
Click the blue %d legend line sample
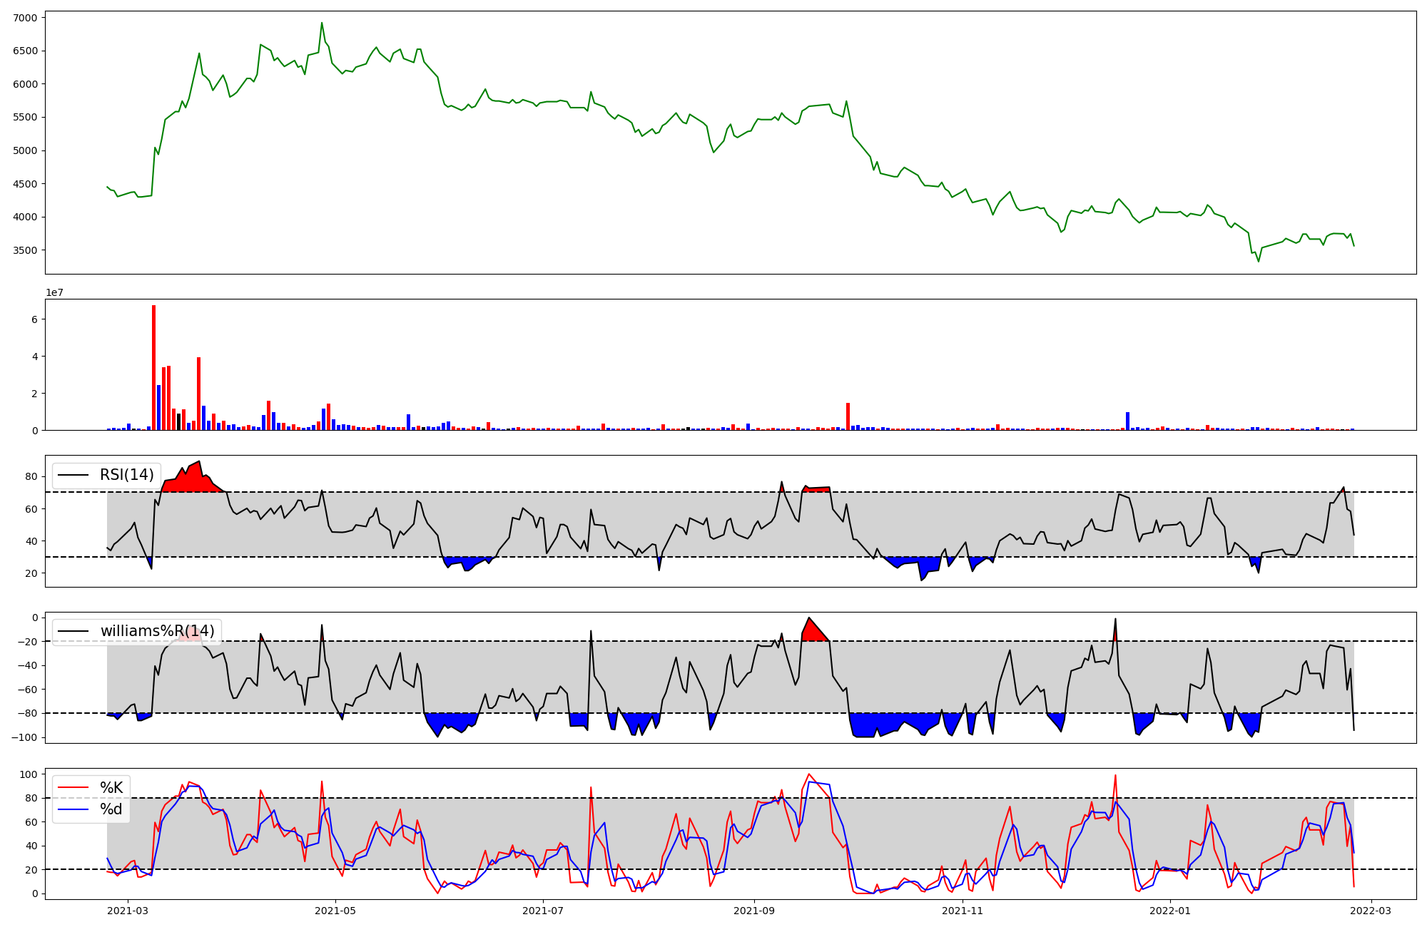[x=73, y=809]
